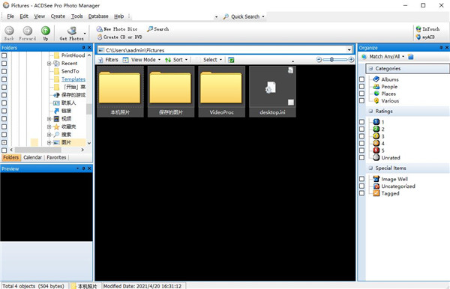Click the Create CD or DVD icon
This screenshot has height=289, width=450.
100,37
